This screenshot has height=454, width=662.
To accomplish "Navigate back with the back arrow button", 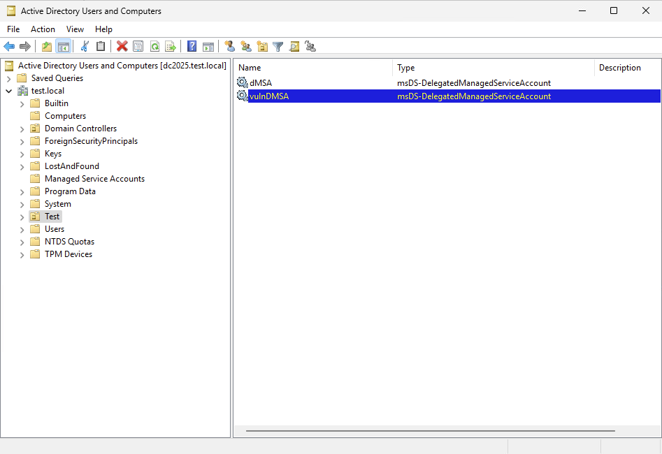I will (9, 46).
